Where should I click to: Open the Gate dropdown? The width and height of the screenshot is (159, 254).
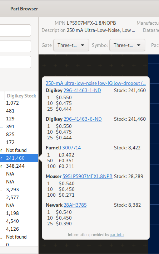tap(71, 45)
